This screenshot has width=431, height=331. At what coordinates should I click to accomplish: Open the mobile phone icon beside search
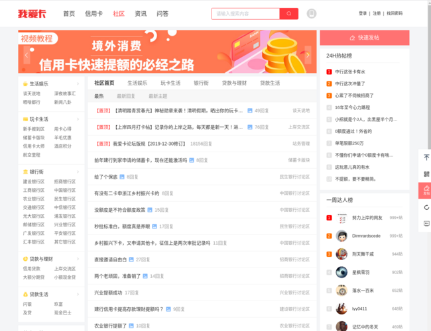point(312,13)
